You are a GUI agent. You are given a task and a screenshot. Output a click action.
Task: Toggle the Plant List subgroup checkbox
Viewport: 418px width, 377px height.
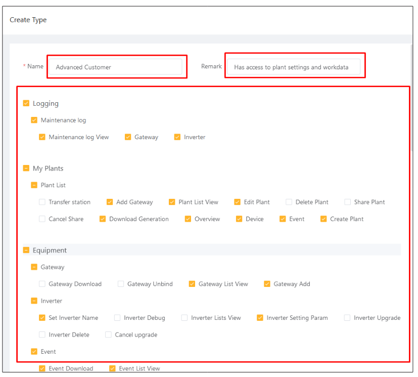tap(34, 185)
